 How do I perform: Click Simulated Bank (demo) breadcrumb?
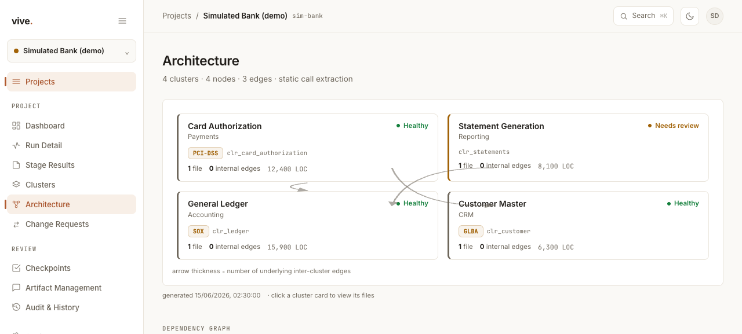tap(245, 16)
